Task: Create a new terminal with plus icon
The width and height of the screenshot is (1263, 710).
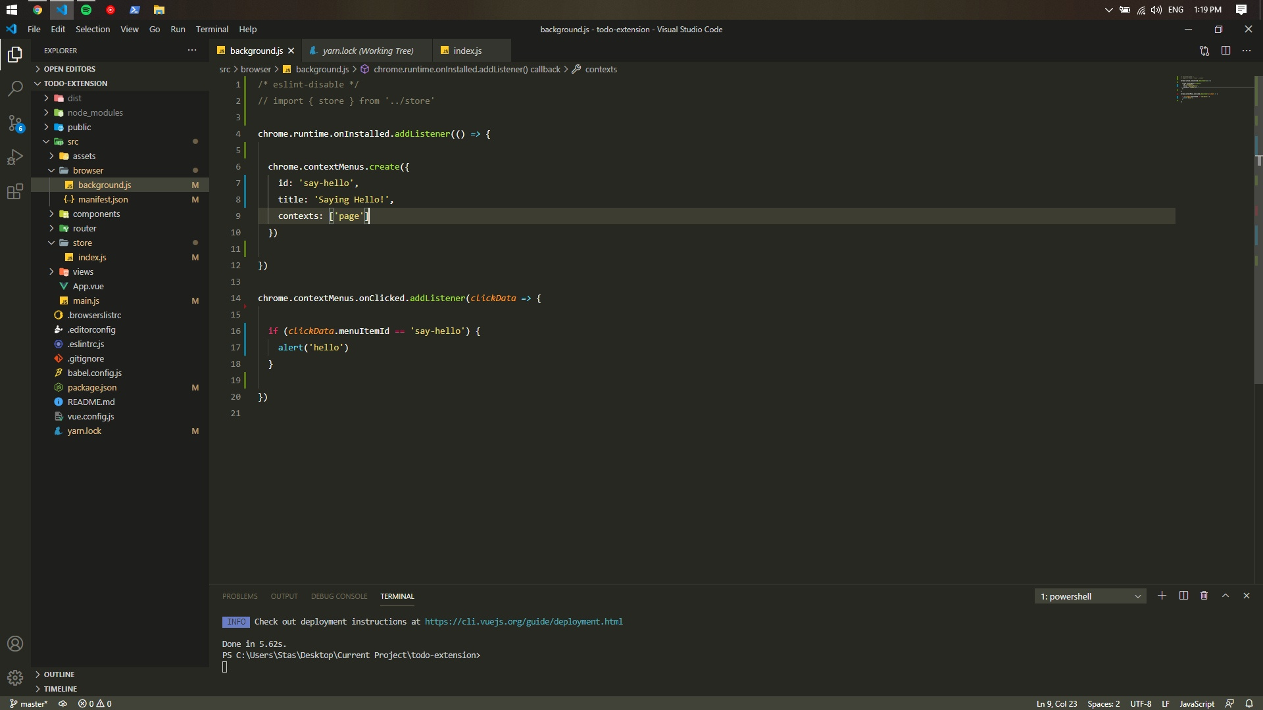Action: coord(1162,596)
